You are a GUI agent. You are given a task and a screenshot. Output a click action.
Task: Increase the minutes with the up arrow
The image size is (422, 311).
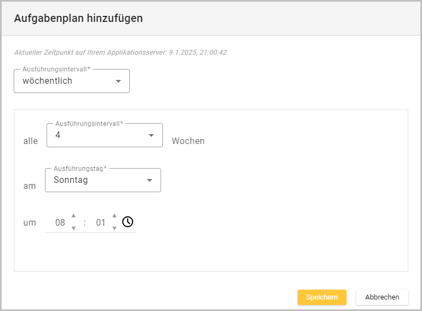114,215
